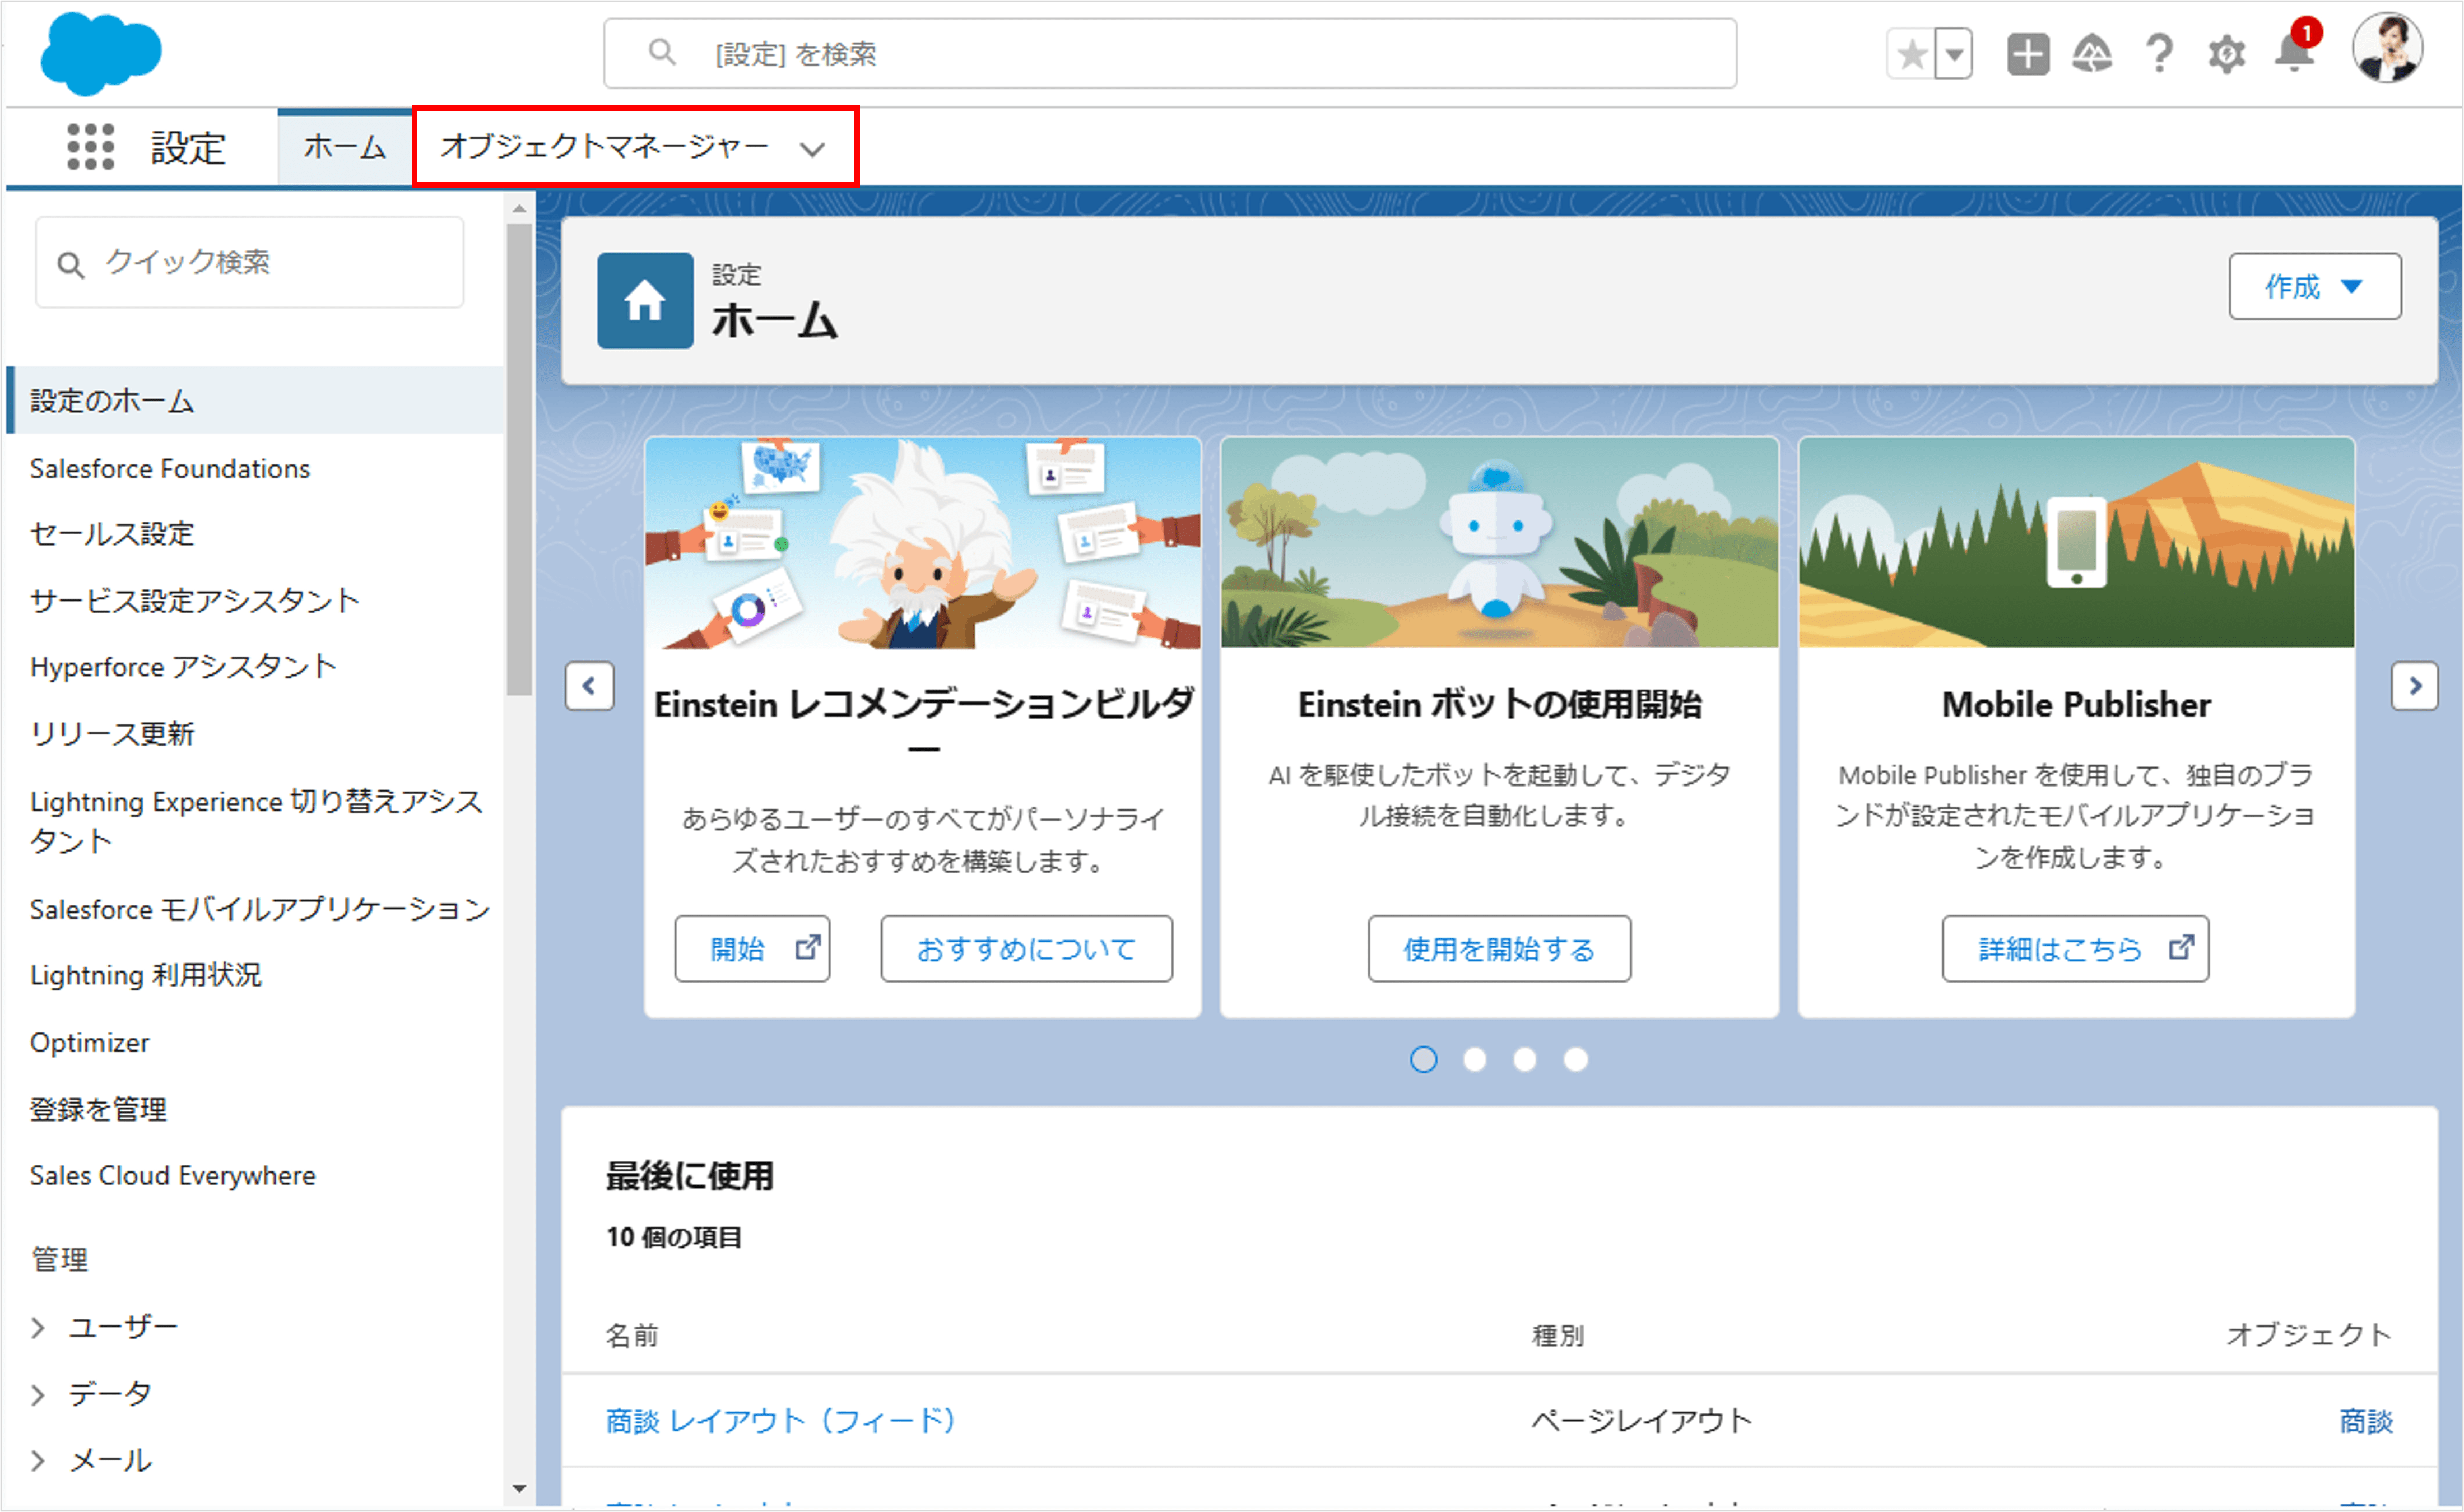
Task: Click the blue home icon in header
Action: pyautogui.click(x=645, y=300)
